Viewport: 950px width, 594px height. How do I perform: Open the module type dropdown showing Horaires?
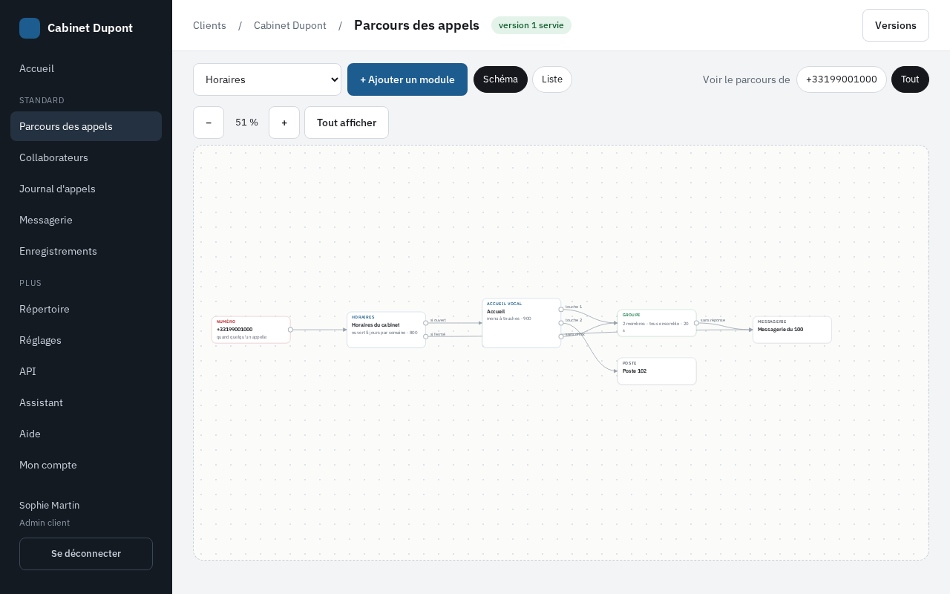coord(267,79)
